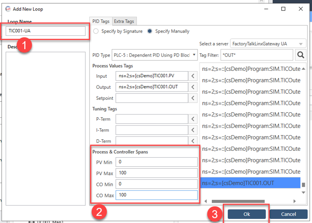Click tag list scroll right arrow
The image size is (312, 223).
click(295, 201)
